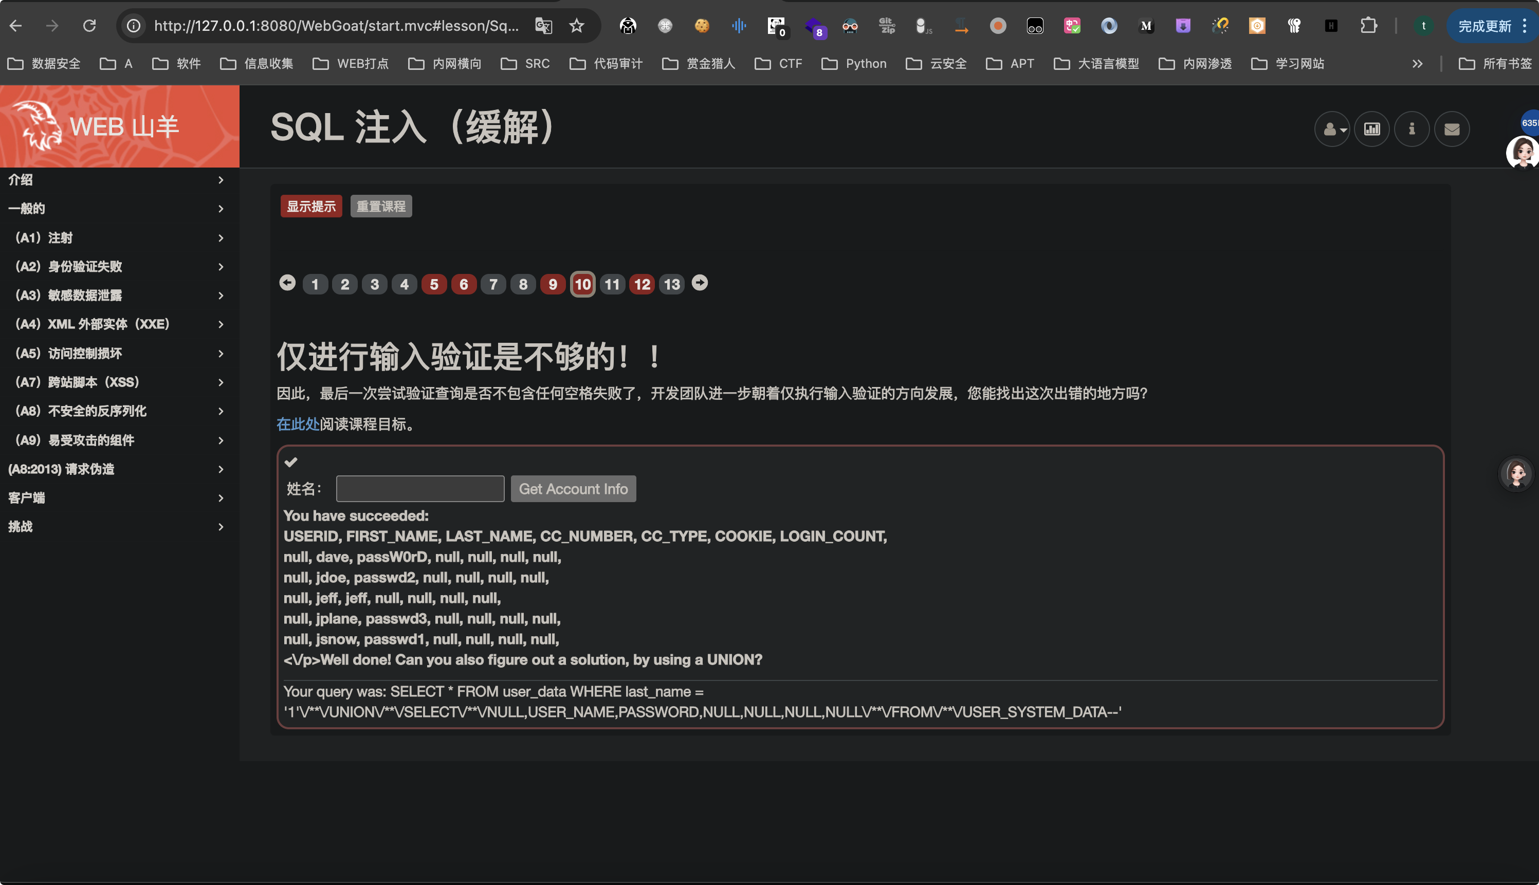This screenshot has height=885, width=1539.
Task: Reload the WebGoat page
Action: point(89,26)
